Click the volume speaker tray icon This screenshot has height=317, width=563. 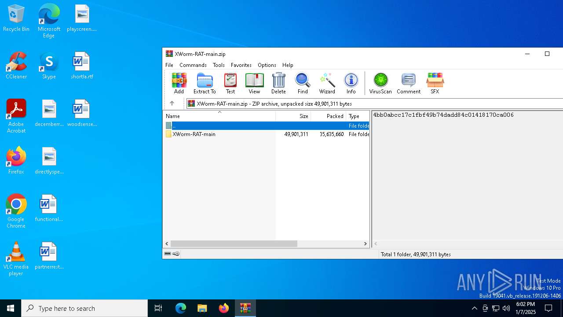(506, 308)
